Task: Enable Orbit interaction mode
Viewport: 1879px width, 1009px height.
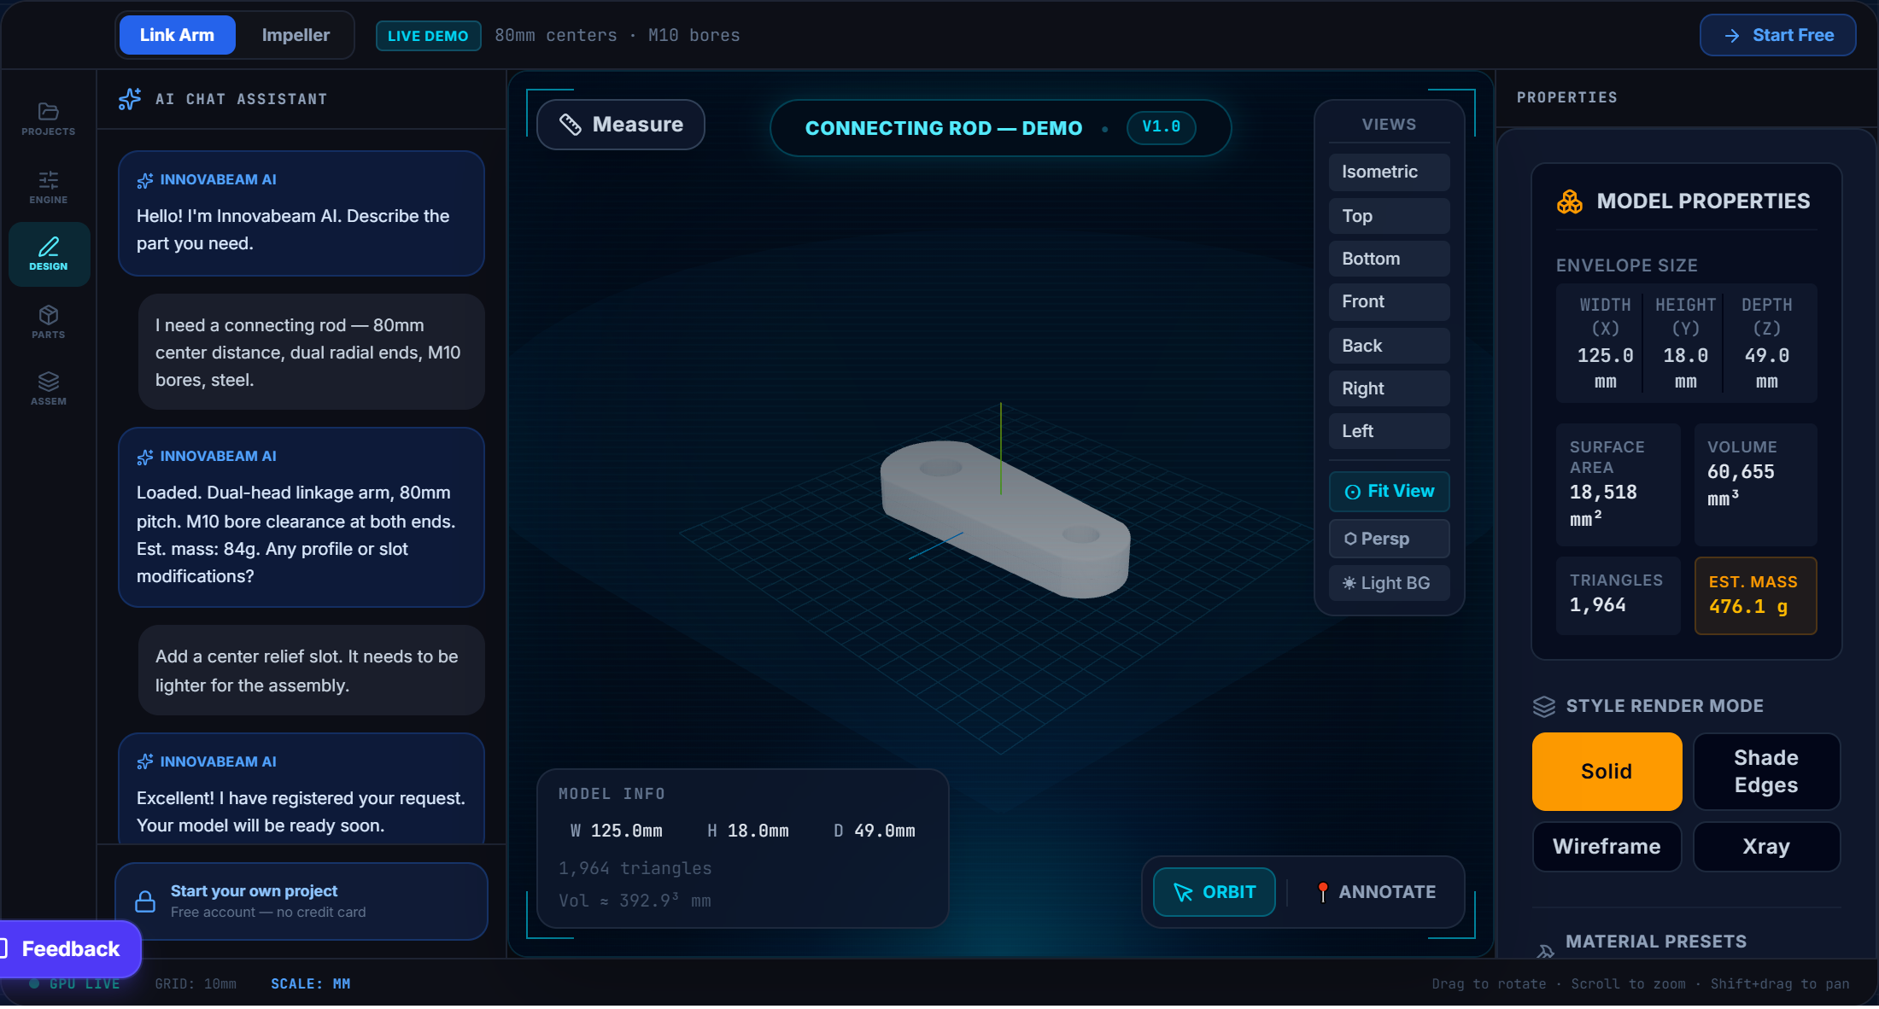Action: tap(1214, 892)
